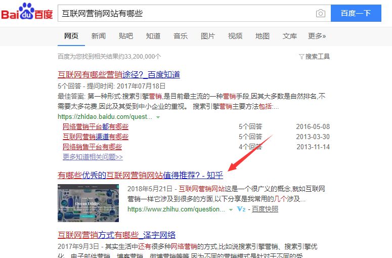
Task: Switch to the 图片 tab
Action: (x=208, y=36)
